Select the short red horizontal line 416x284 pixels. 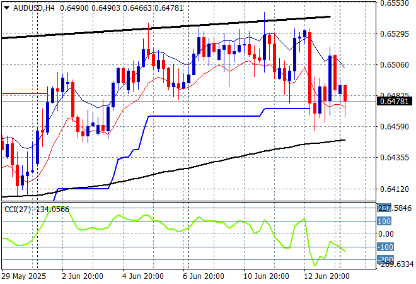(x=24, y=93)
